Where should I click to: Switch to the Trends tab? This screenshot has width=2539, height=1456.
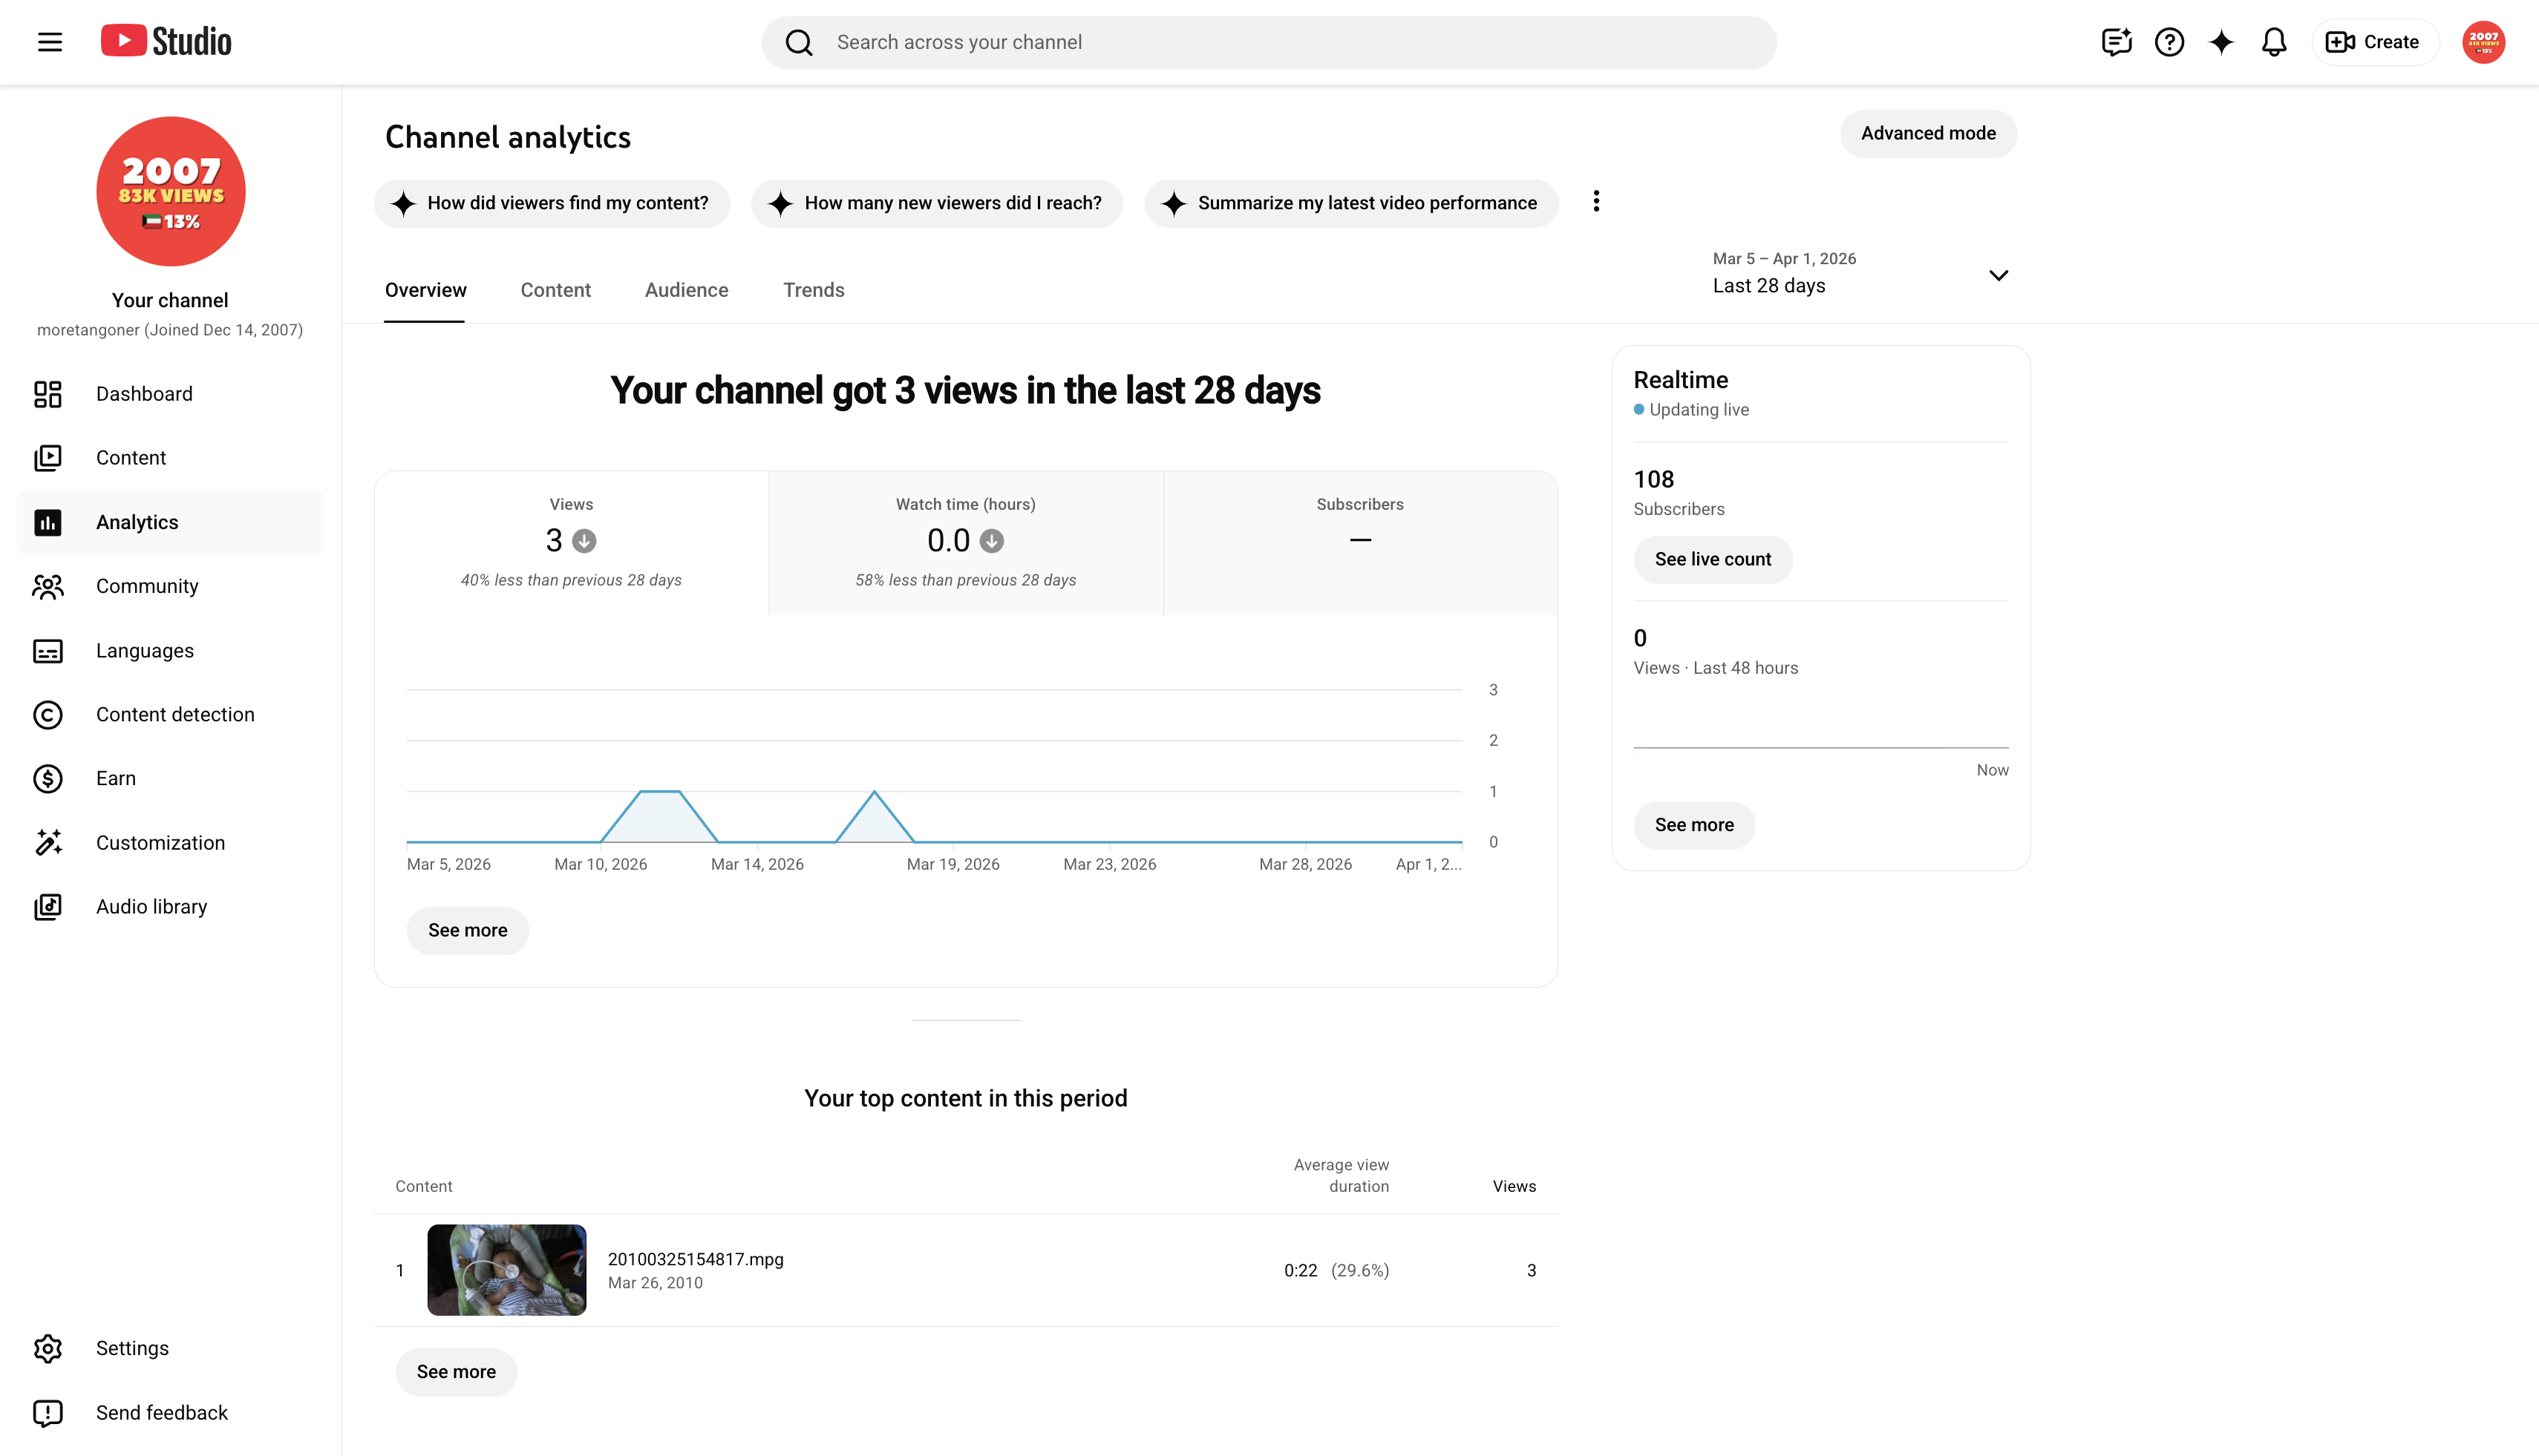pos(814,290)
